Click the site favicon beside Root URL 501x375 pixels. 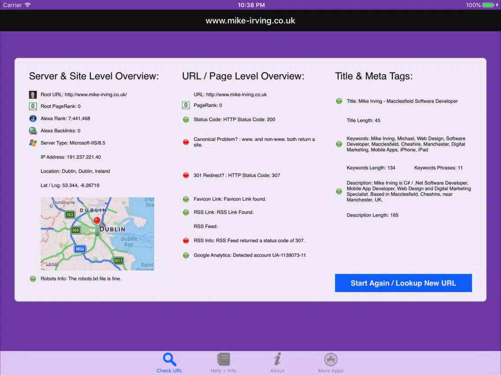[33, 94]
